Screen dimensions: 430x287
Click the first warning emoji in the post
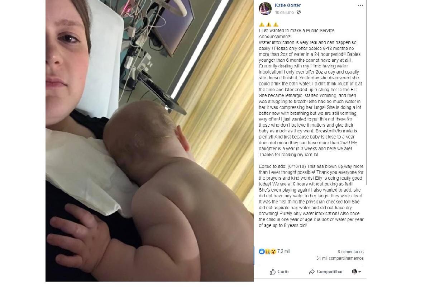click(x=262, y=25)
